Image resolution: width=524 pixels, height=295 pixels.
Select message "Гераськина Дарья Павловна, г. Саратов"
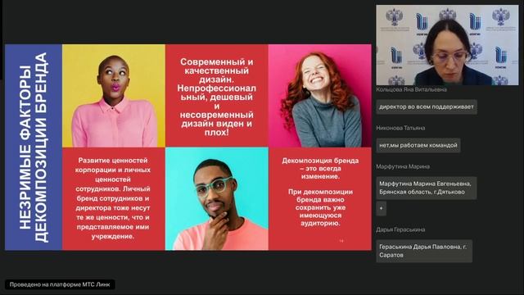[x=424, y=251]
